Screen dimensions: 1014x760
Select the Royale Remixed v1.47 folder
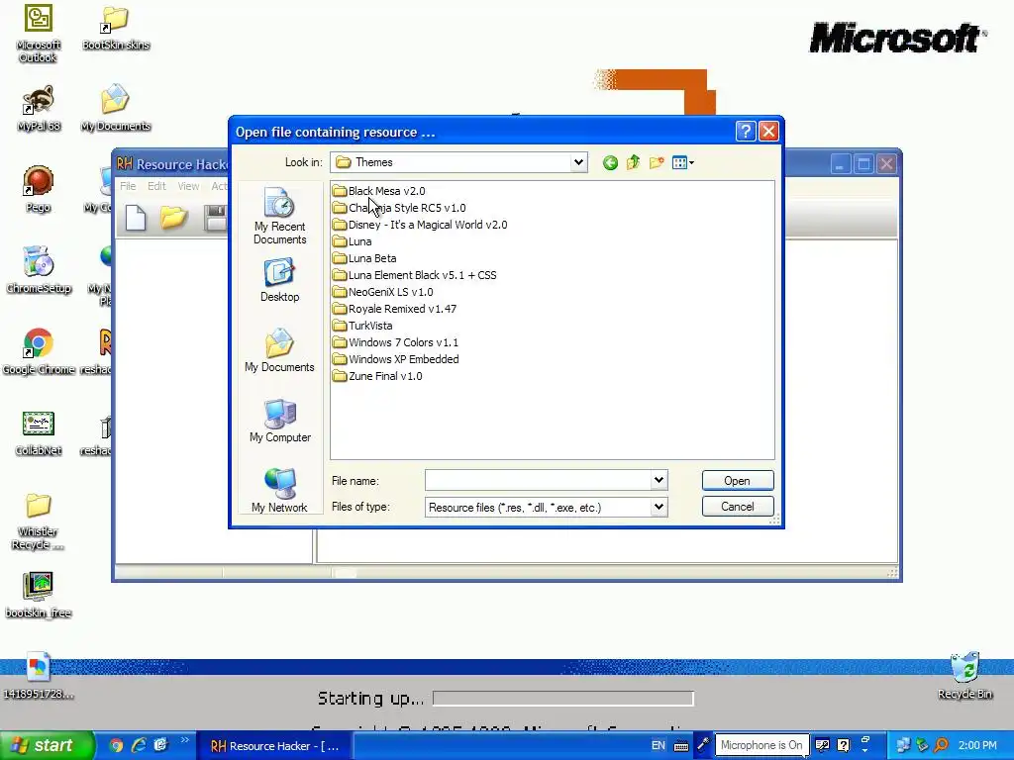click(x=394, y=309)
